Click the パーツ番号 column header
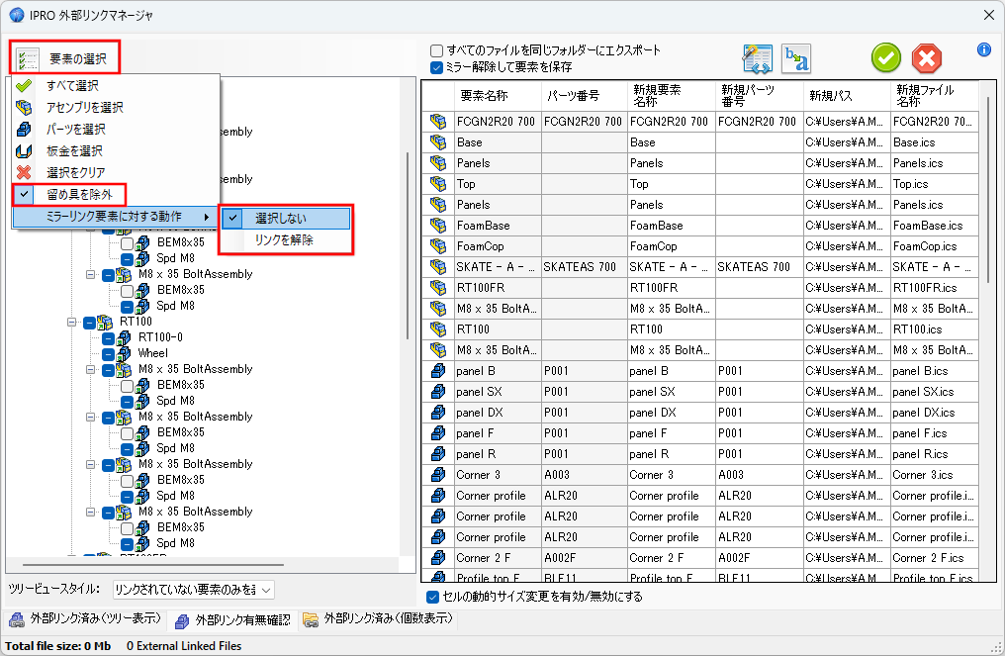Image resolution: width=1005 pixels, height=656 pixels. 584,96
